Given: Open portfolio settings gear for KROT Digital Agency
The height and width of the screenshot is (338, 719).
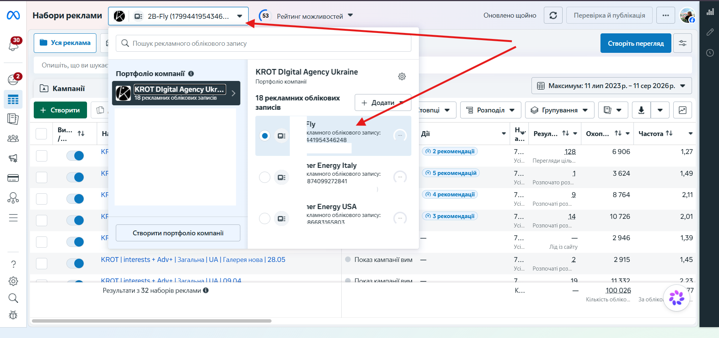Looking at the screenshot, I should coord(402,76).
